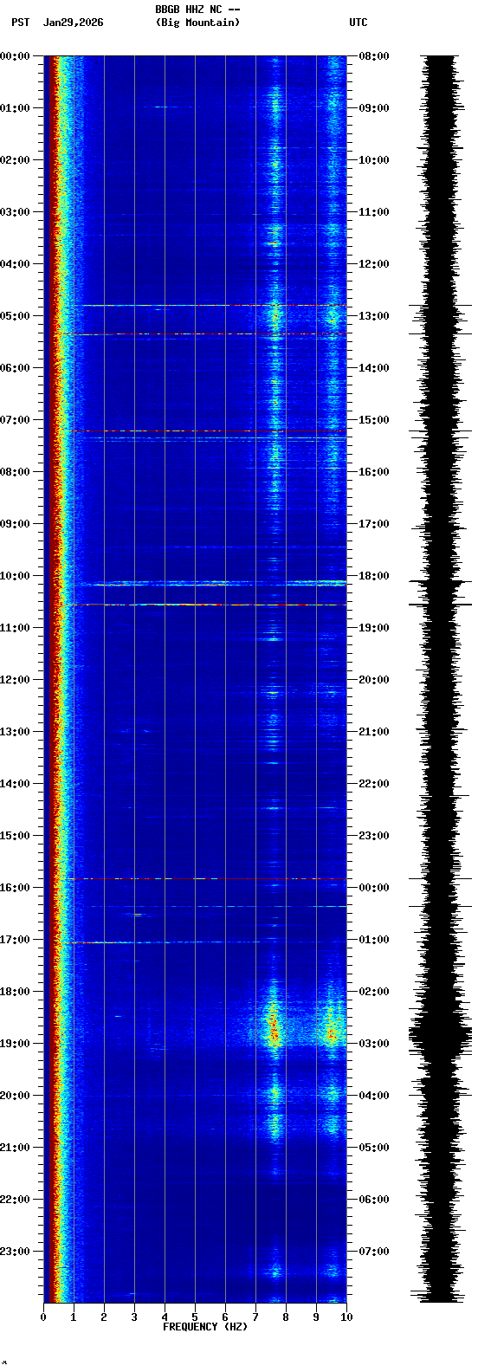Click the 07:00 label on UTC axis
Screen dimensions: 478x1372
tap(374, 1252)
